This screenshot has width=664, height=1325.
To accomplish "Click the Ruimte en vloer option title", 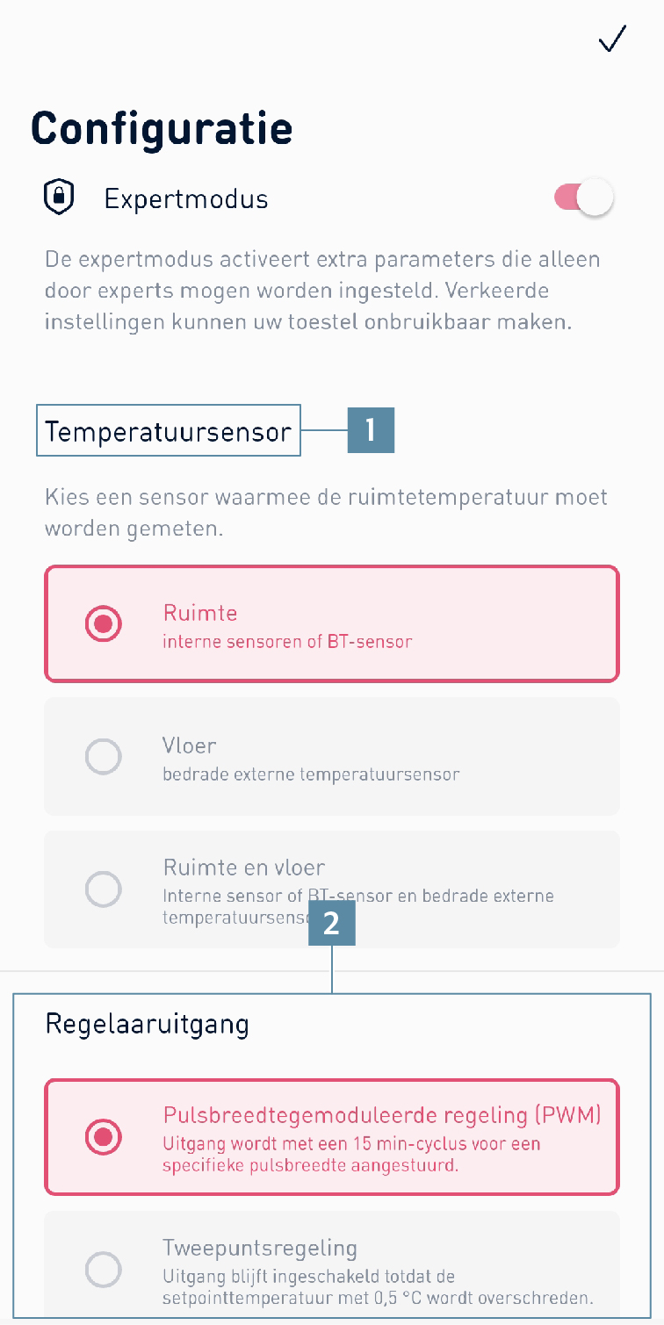I will click(x=244, y=868).
